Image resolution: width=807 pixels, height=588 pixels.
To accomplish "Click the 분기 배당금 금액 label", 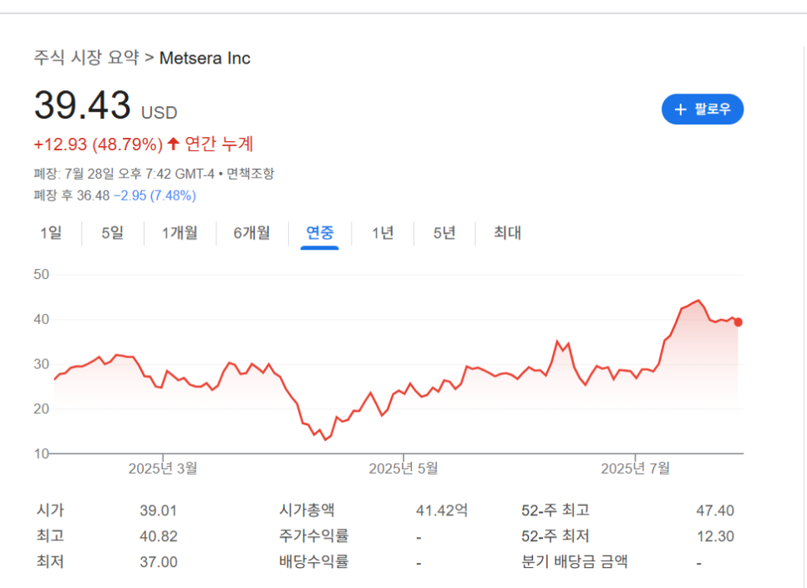I will 575,561.
